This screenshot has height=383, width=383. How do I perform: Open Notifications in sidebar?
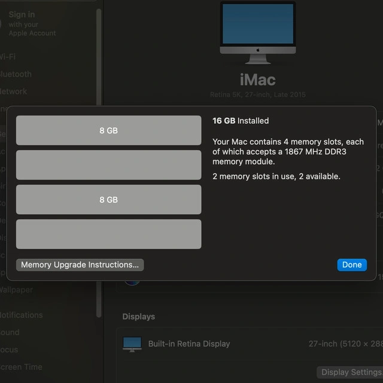[x=21, y=315]
